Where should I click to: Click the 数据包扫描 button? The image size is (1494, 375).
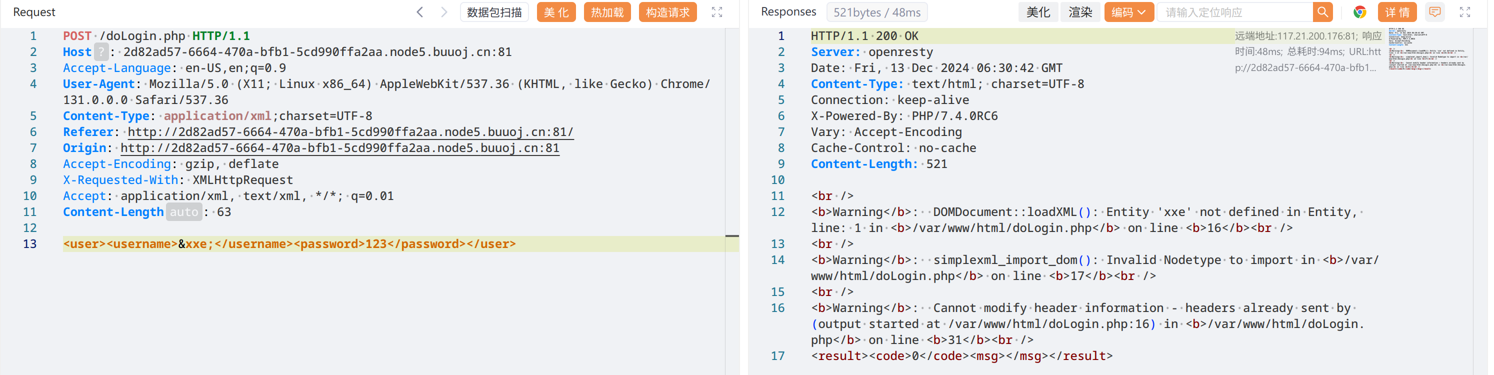point(494,12)
